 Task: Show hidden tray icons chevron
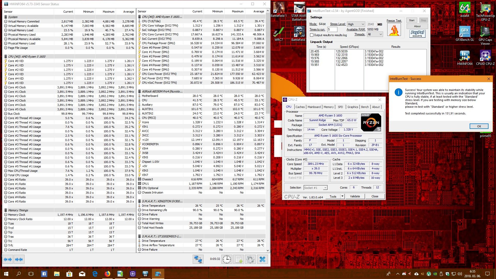[398, 274]
